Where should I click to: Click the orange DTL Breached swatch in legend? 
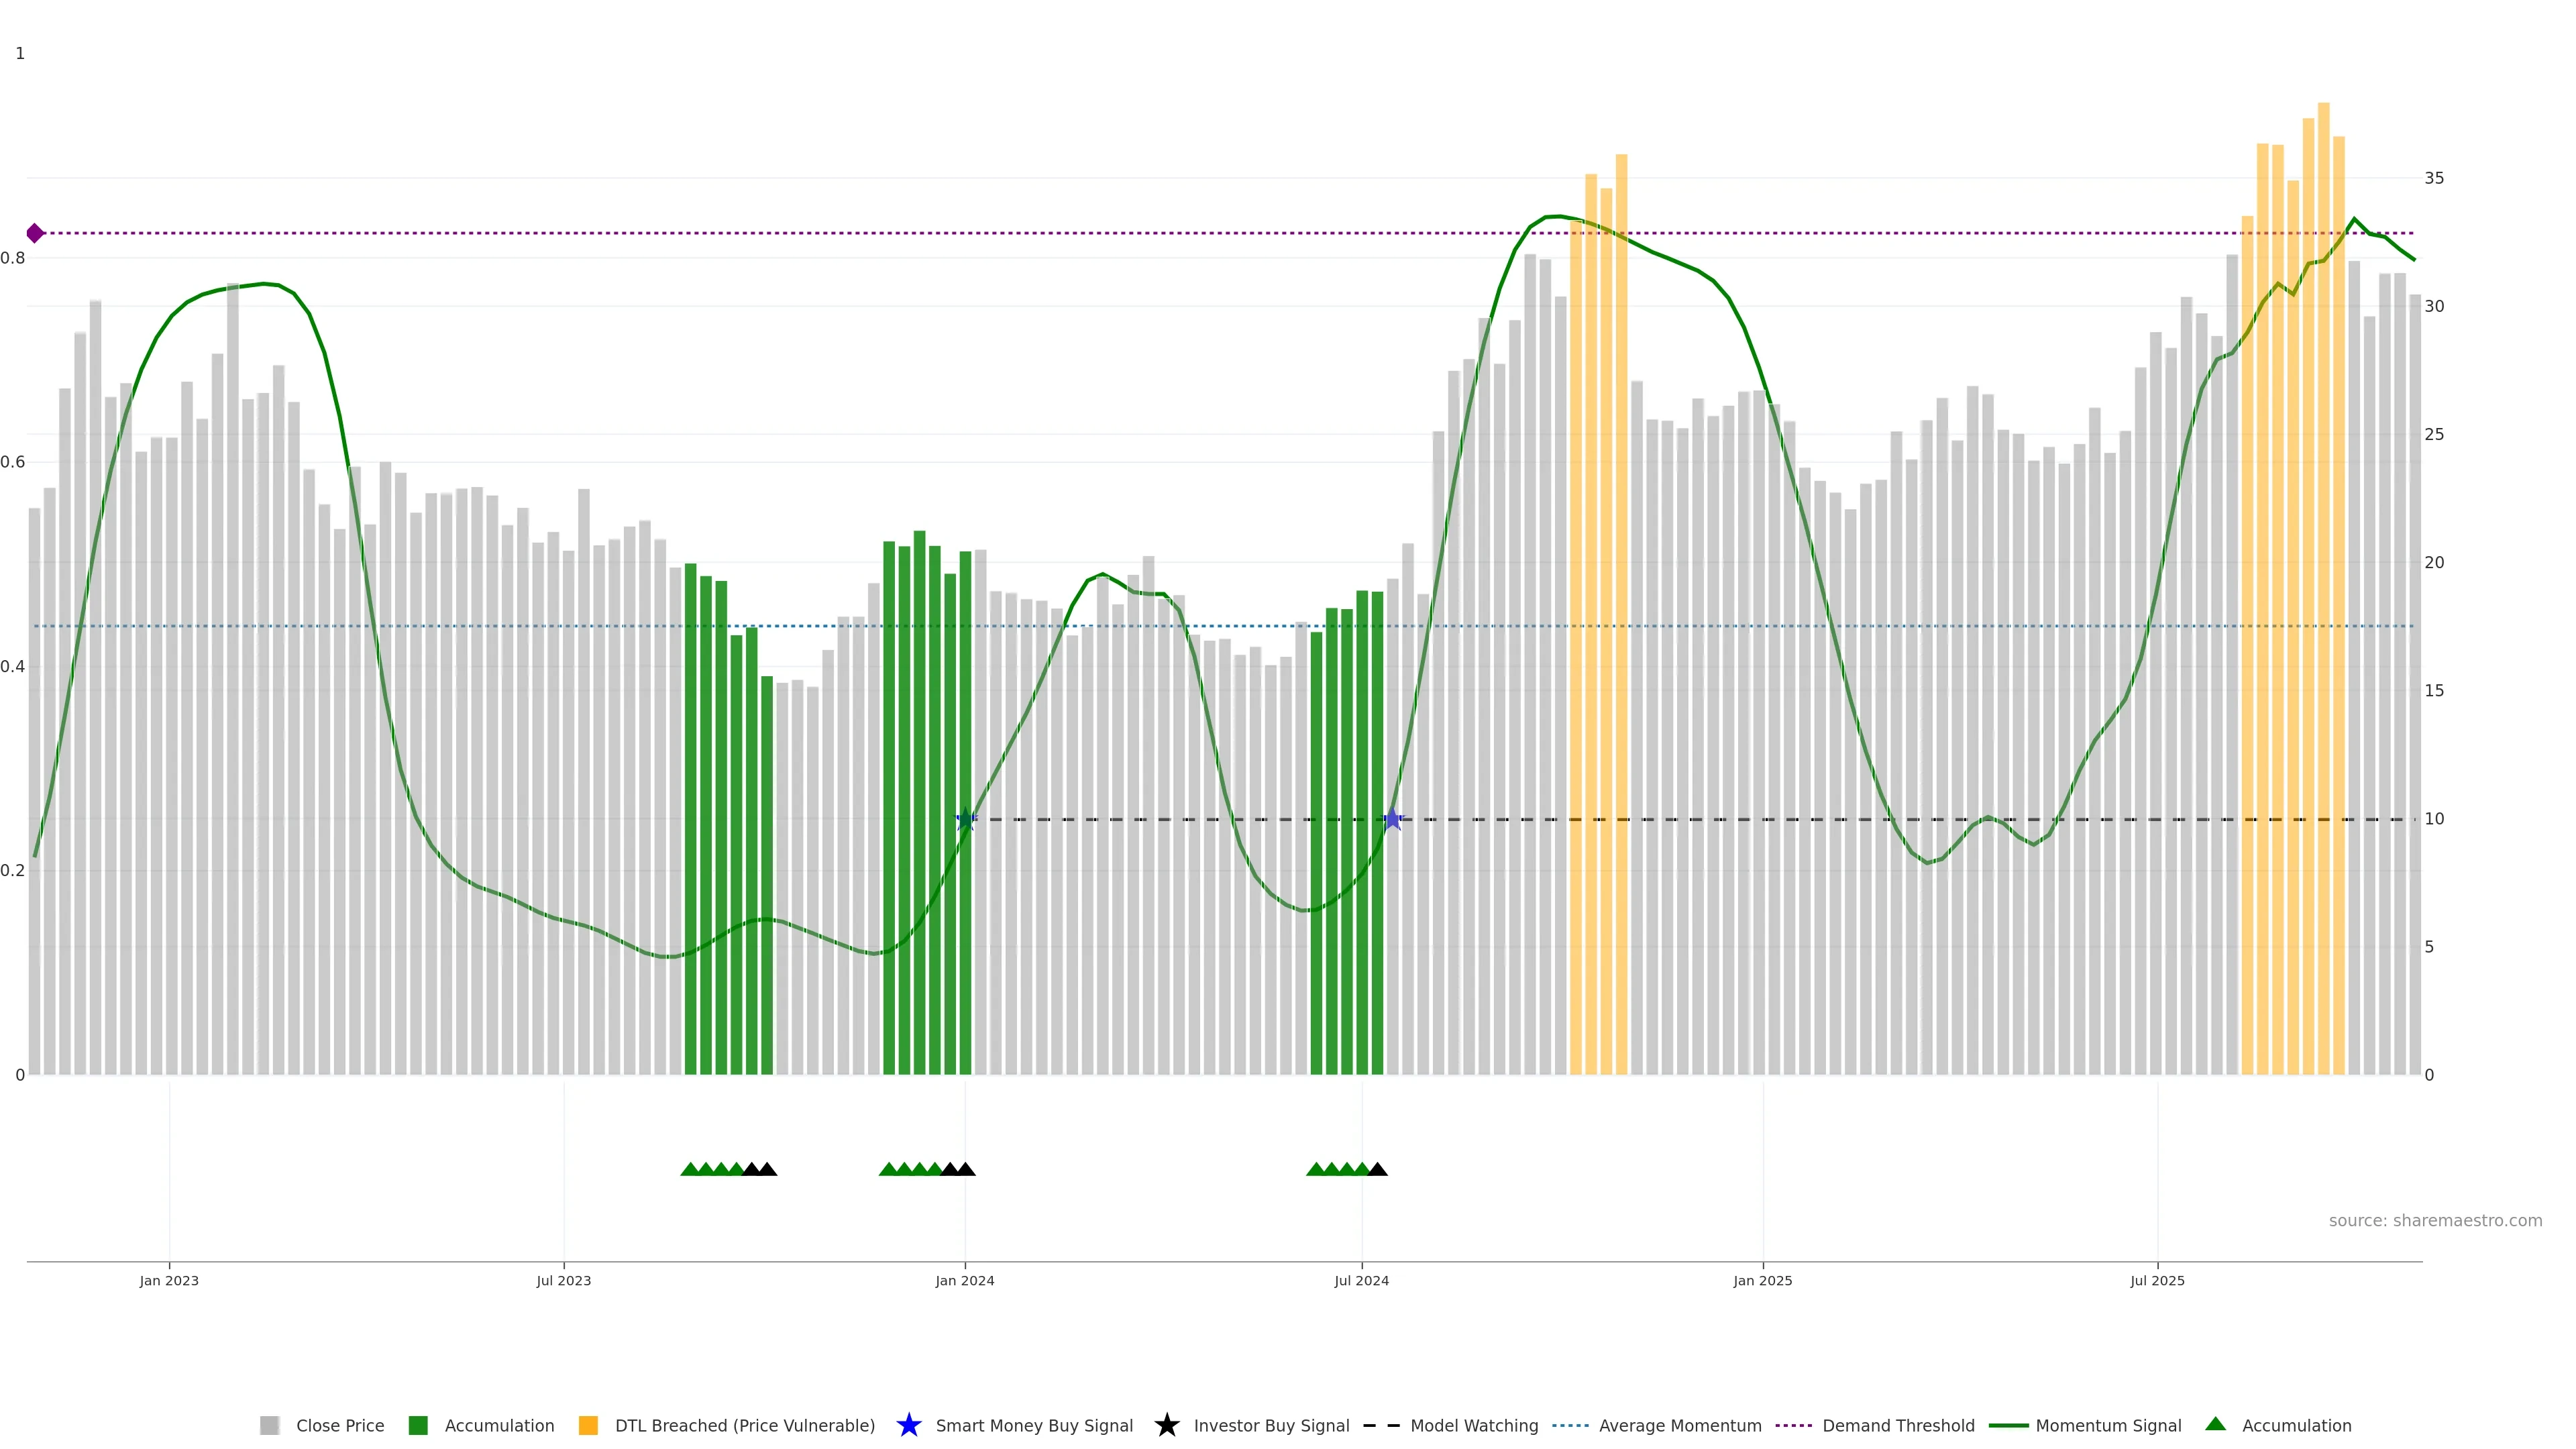pyautogui.click(x=588, y=1425)
